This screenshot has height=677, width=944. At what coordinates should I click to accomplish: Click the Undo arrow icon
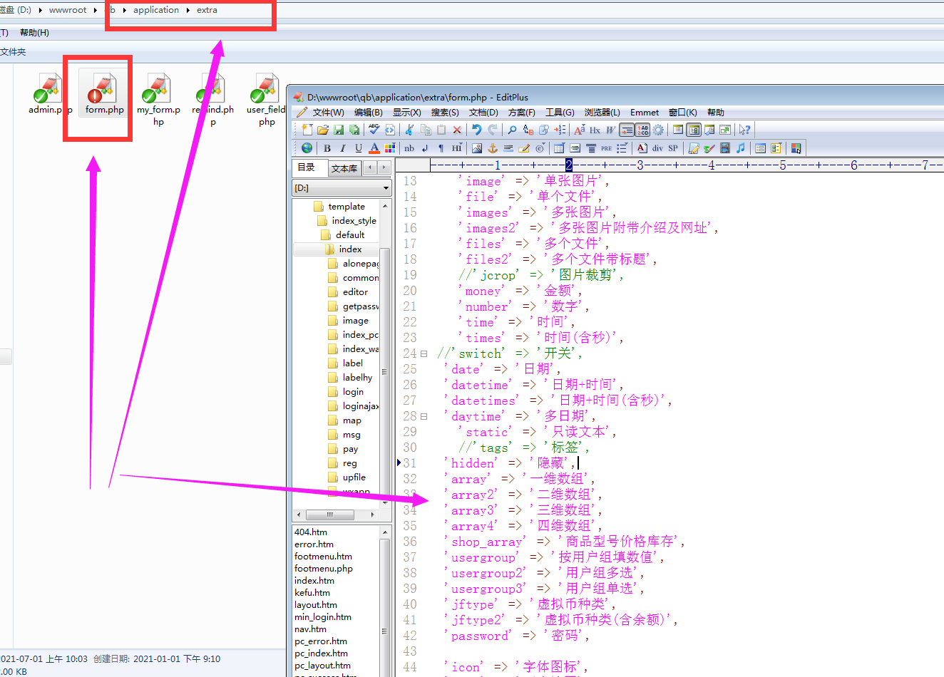tap(476, 130)
